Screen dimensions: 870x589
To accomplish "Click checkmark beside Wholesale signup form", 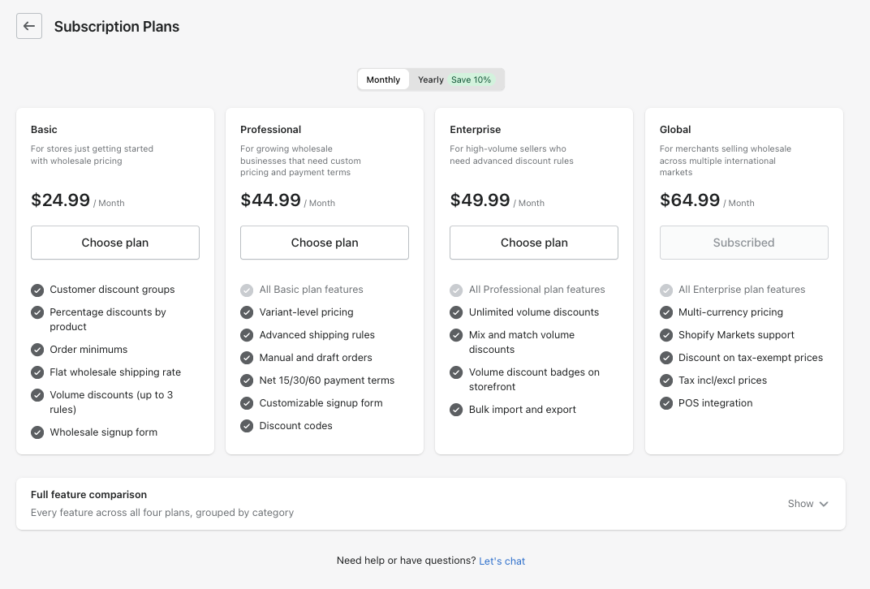I will pos(37,432).
